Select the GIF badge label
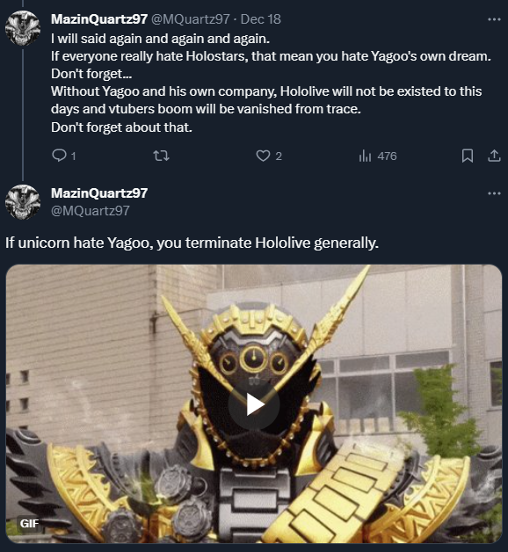This screenshot has height=552, width=508. click(29, 524)
